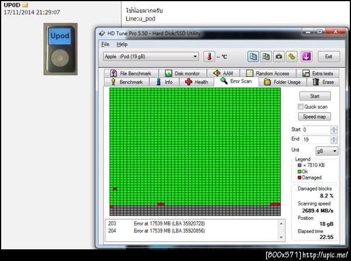
Task: Open the Upod iPod avatar picture
Action: tap(60, 49)
